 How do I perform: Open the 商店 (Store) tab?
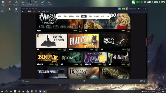30,11
